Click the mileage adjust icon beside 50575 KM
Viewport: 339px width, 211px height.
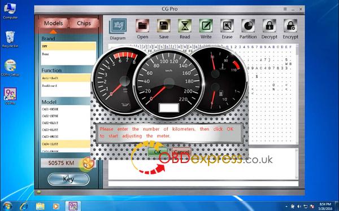(89, 163)
